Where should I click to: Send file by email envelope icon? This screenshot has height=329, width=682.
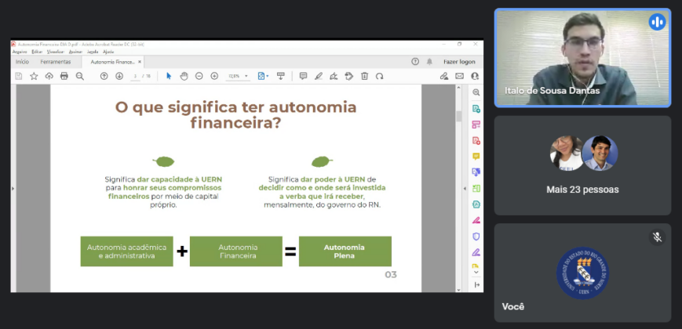pyautogui.click(x=459, y=76)
